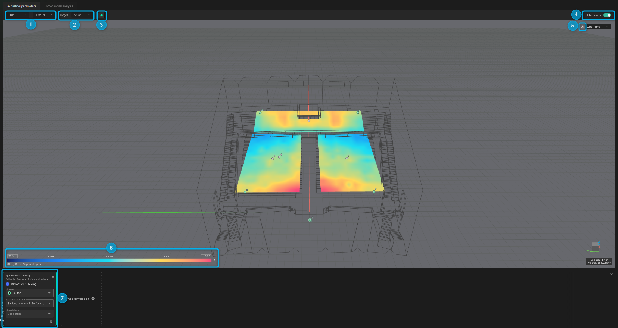Click Add simulation
This screenshot has height=328, width=618.
(79, 298)
